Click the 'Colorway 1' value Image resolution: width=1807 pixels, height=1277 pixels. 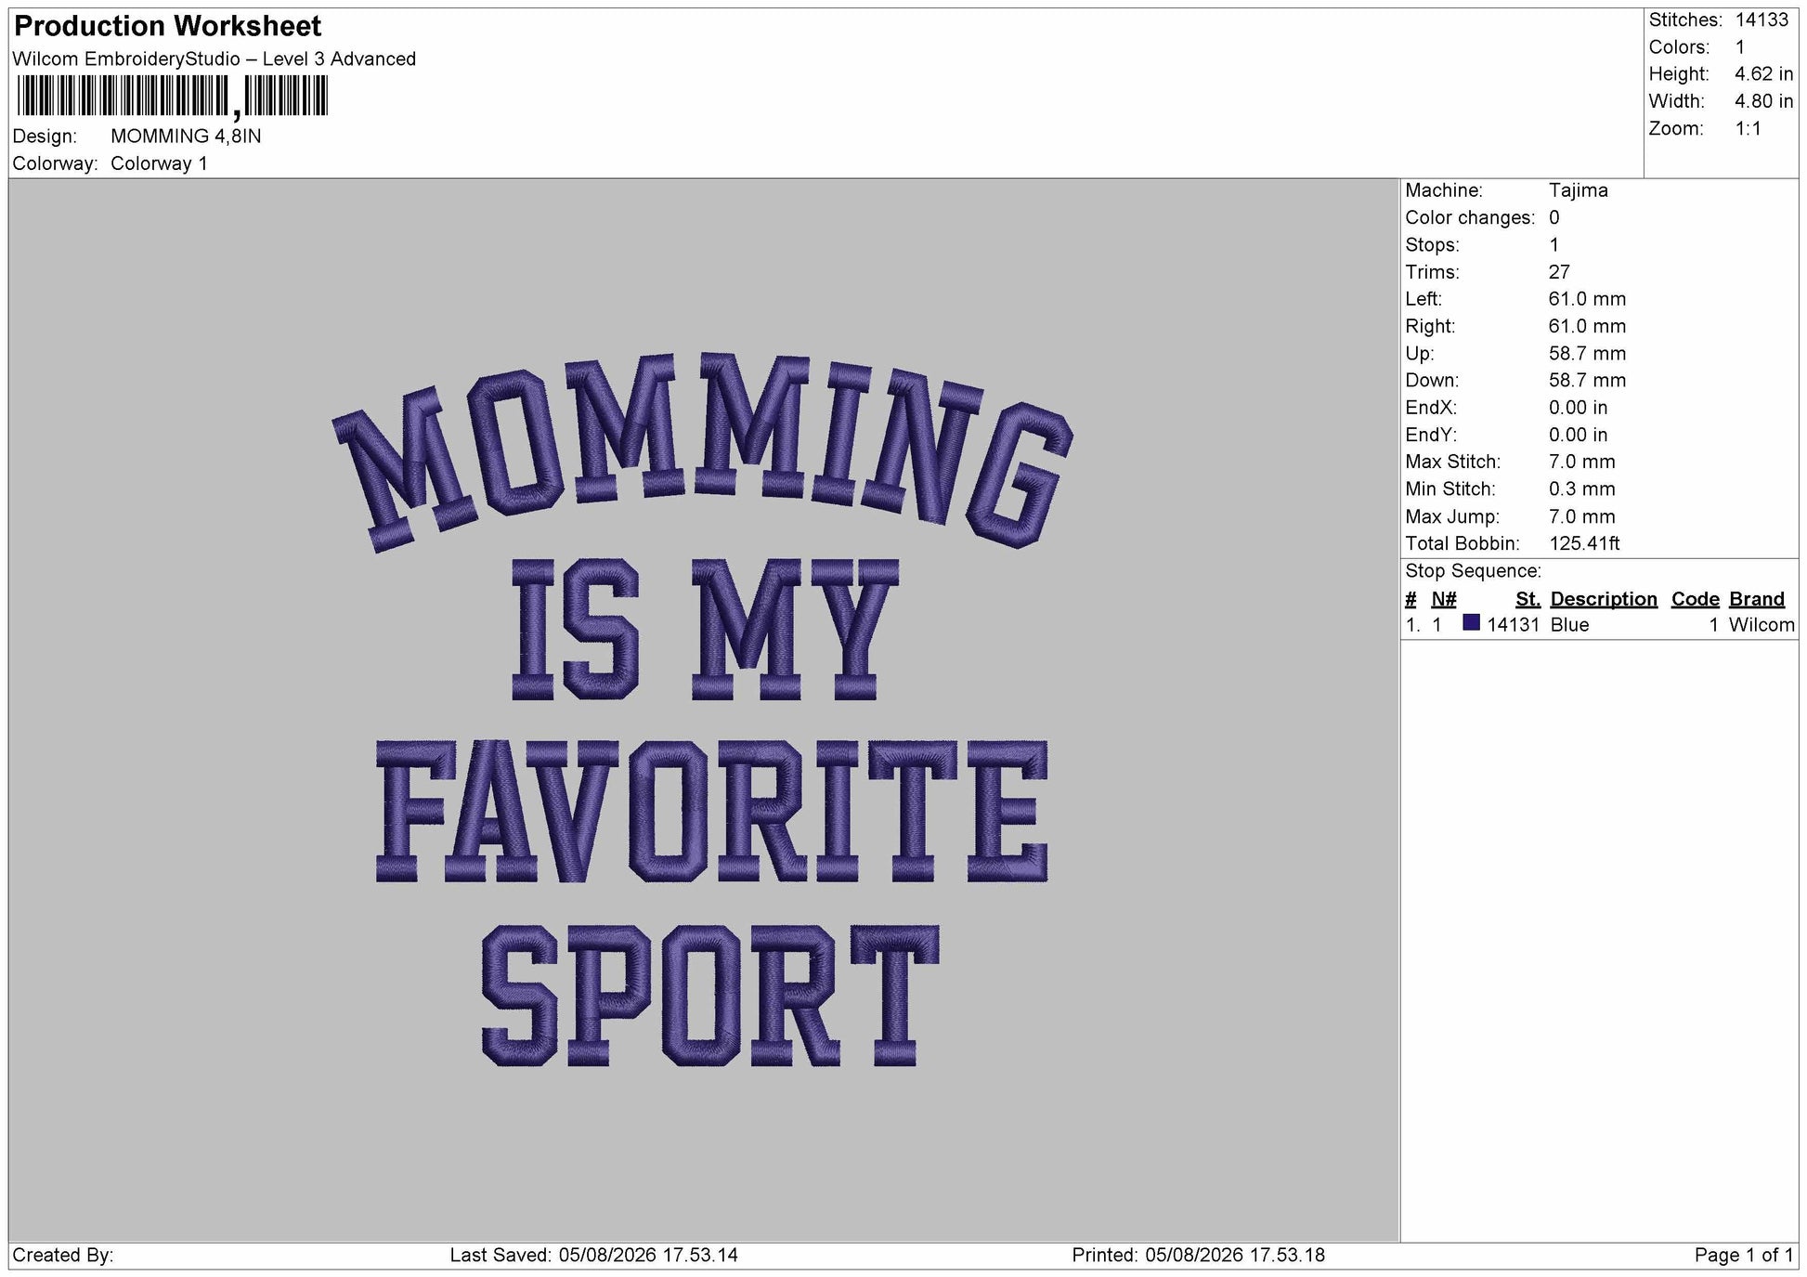coord(159,163)
